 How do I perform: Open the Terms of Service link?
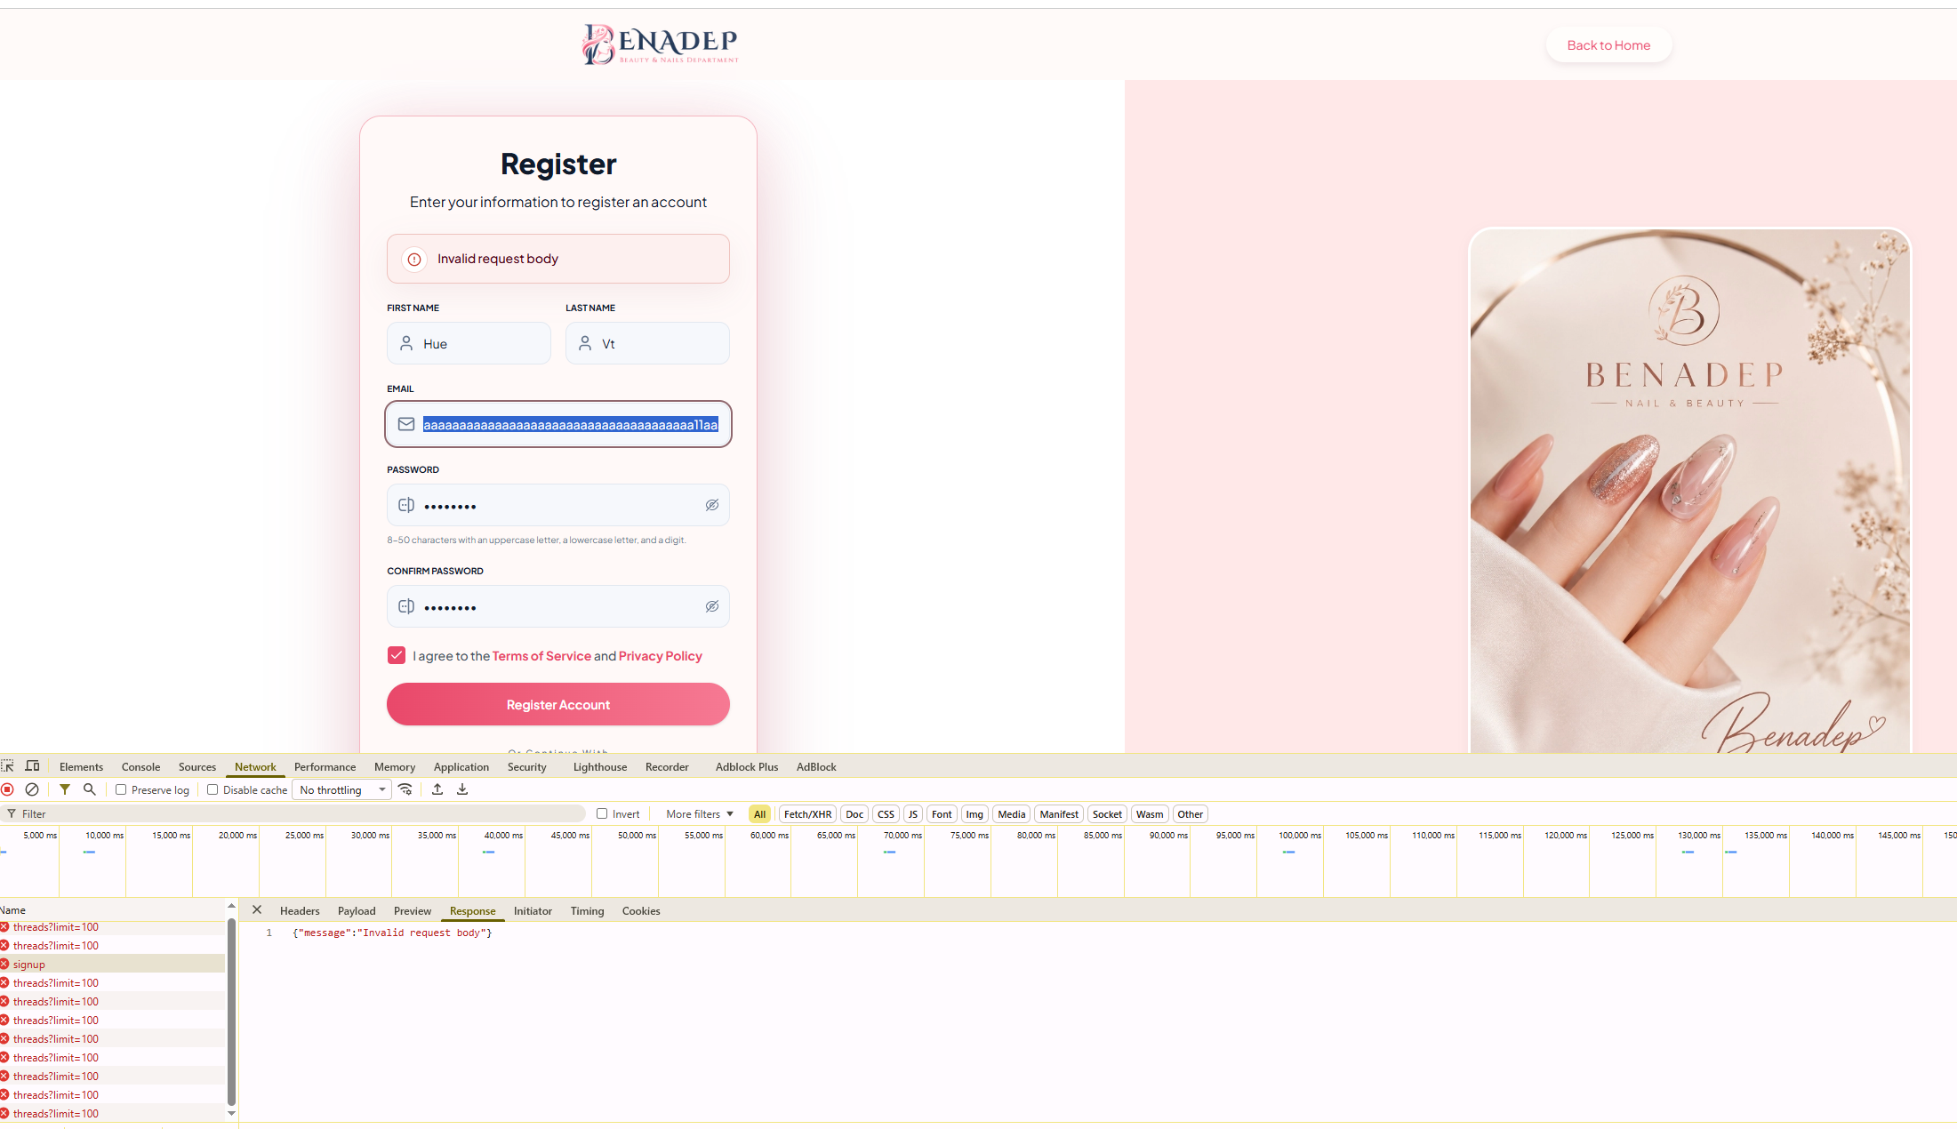(x=541, y=656)
